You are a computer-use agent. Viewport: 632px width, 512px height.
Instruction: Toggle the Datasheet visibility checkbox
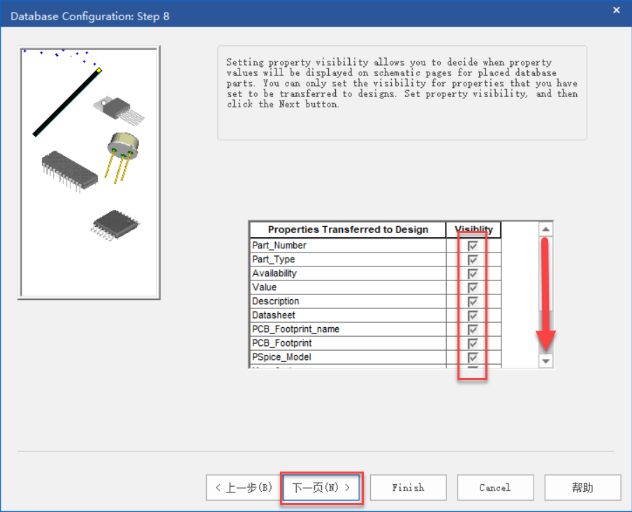(x=473, y=315)
